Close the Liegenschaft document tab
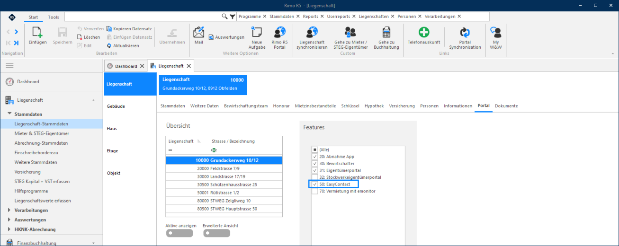Viewport: 619px width, 246px height. (188, 66)
